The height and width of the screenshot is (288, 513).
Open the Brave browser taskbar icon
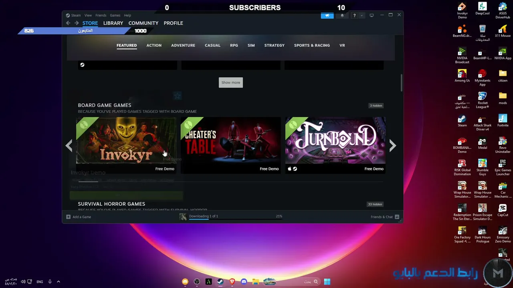click(x=232, y=282)
